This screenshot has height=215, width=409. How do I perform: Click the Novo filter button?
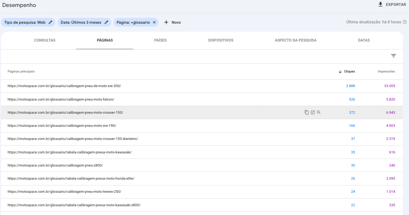point(172,22)
